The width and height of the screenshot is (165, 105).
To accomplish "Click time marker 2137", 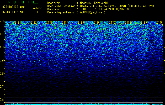I will tap(112, 23).
